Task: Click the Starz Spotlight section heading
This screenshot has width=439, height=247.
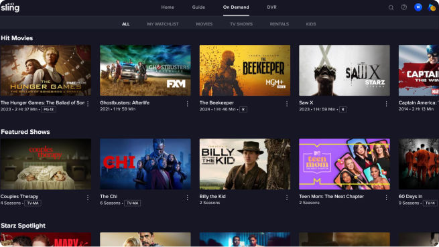Action: pyautogui.click(x=23, y=226)
